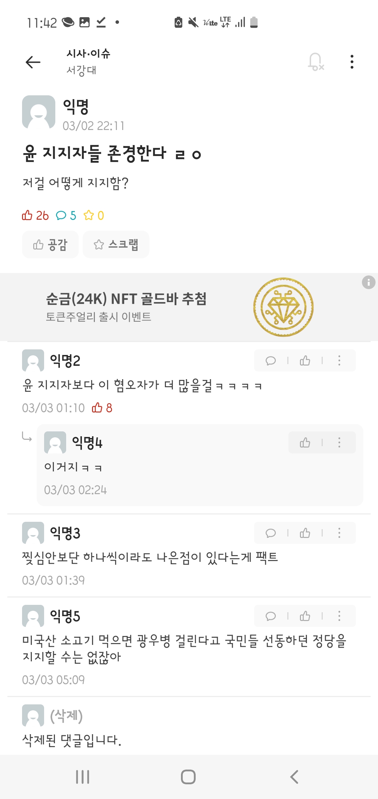Toggle the notification bell for this post
This screenshot has width=378, height=799.
click(x=316, y=62)
